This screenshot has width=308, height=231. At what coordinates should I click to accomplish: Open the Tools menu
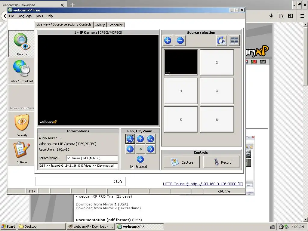pyautogui.click(x=39, y=16)
